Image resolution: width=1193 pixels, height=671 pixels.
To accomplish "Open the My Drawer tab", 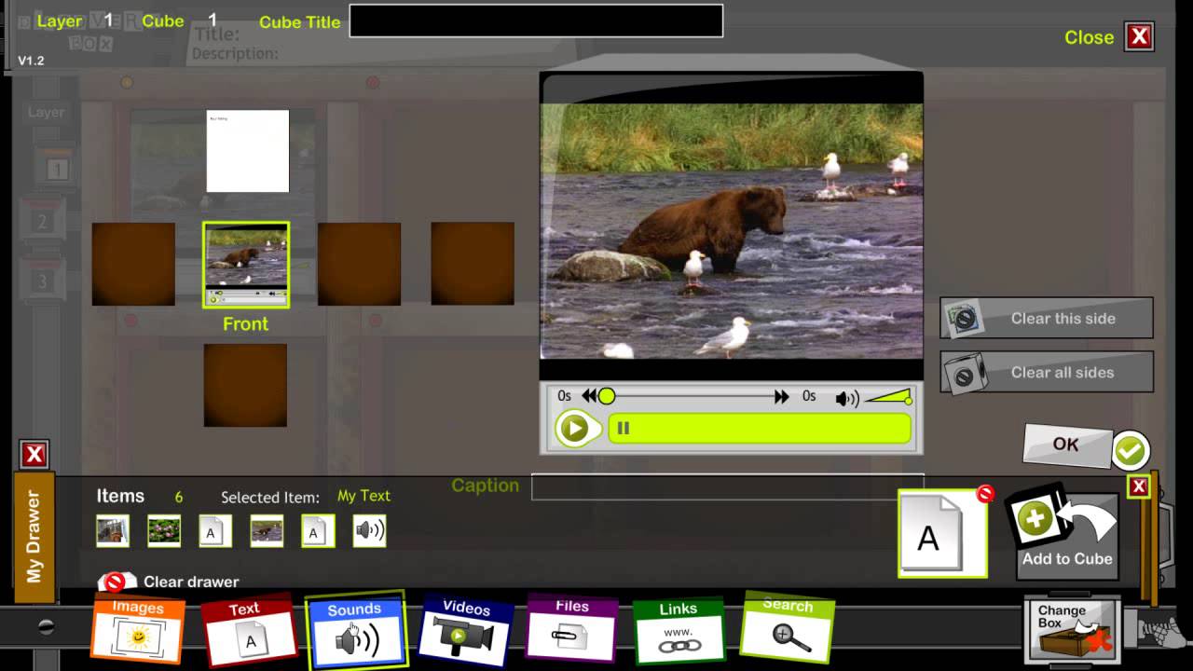I will (x=34, y=537).
